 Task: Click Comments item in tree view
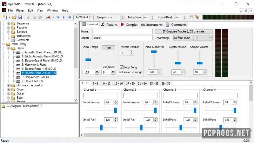[23, 40]
